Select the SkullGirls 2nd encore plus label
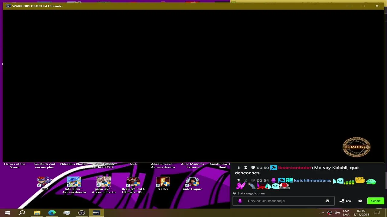 44,165
